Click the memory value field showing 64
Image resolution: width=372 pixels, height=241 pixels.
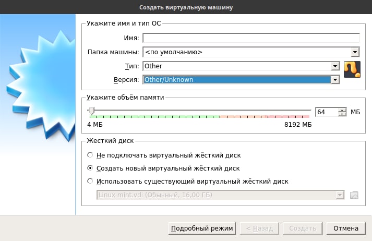point(327,112)
